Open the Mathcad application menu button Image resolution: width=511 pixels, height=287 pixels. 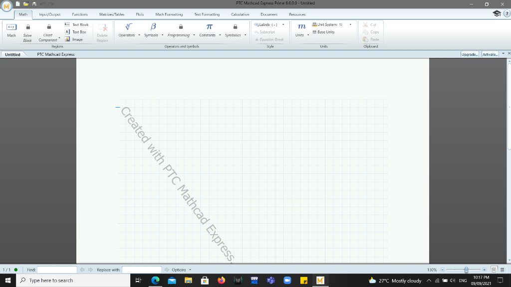(x=6, y=6)
